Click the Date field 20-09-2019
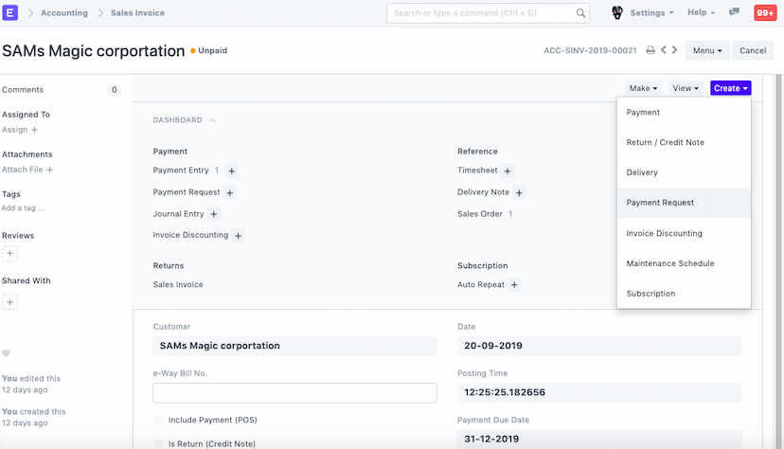This screenshot has width=784, height=449. [x=599, y=346]
